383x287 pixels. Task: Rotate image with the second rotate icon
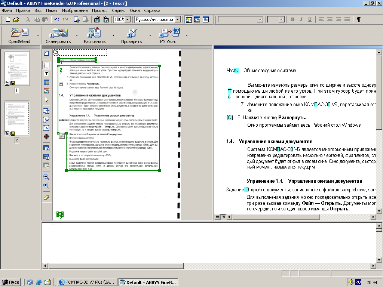pos(106,19)
